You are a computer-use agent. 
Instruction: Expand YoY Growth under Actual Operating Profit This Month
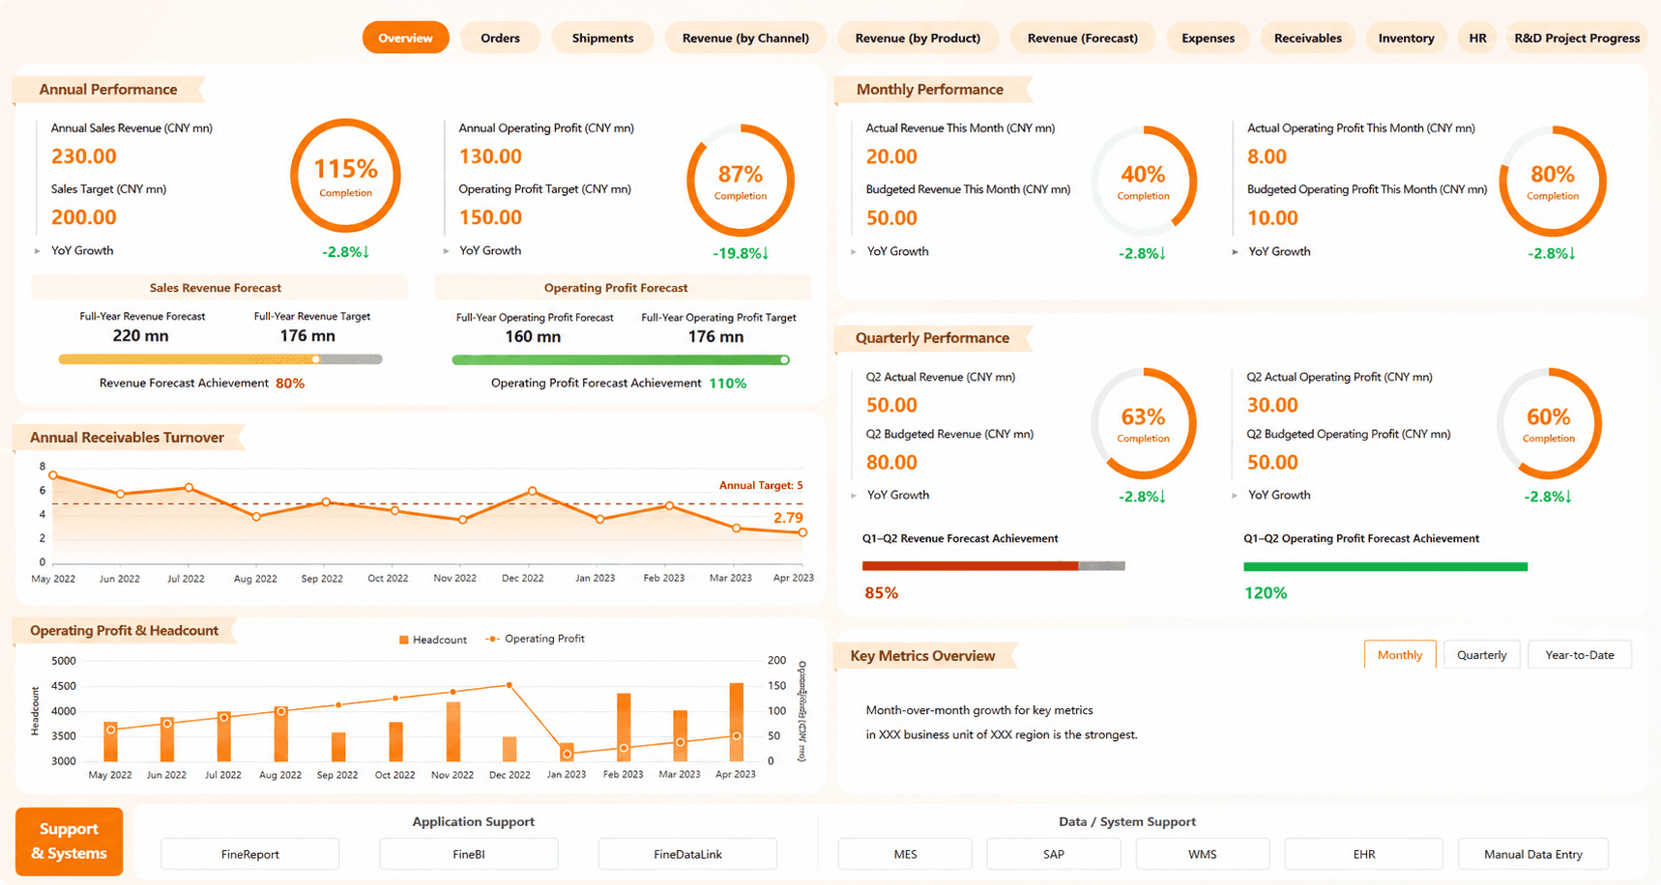click(x=1235, y=252)
